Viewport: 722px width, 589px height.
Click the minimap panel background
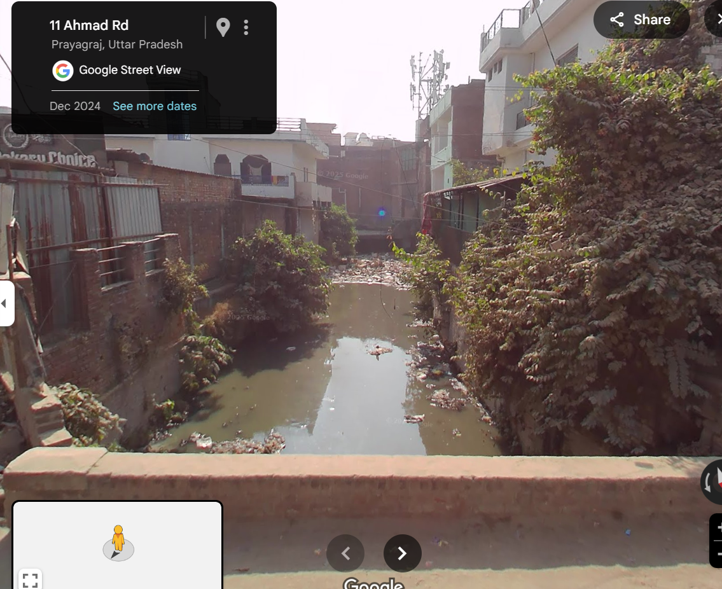pos(118,545)
